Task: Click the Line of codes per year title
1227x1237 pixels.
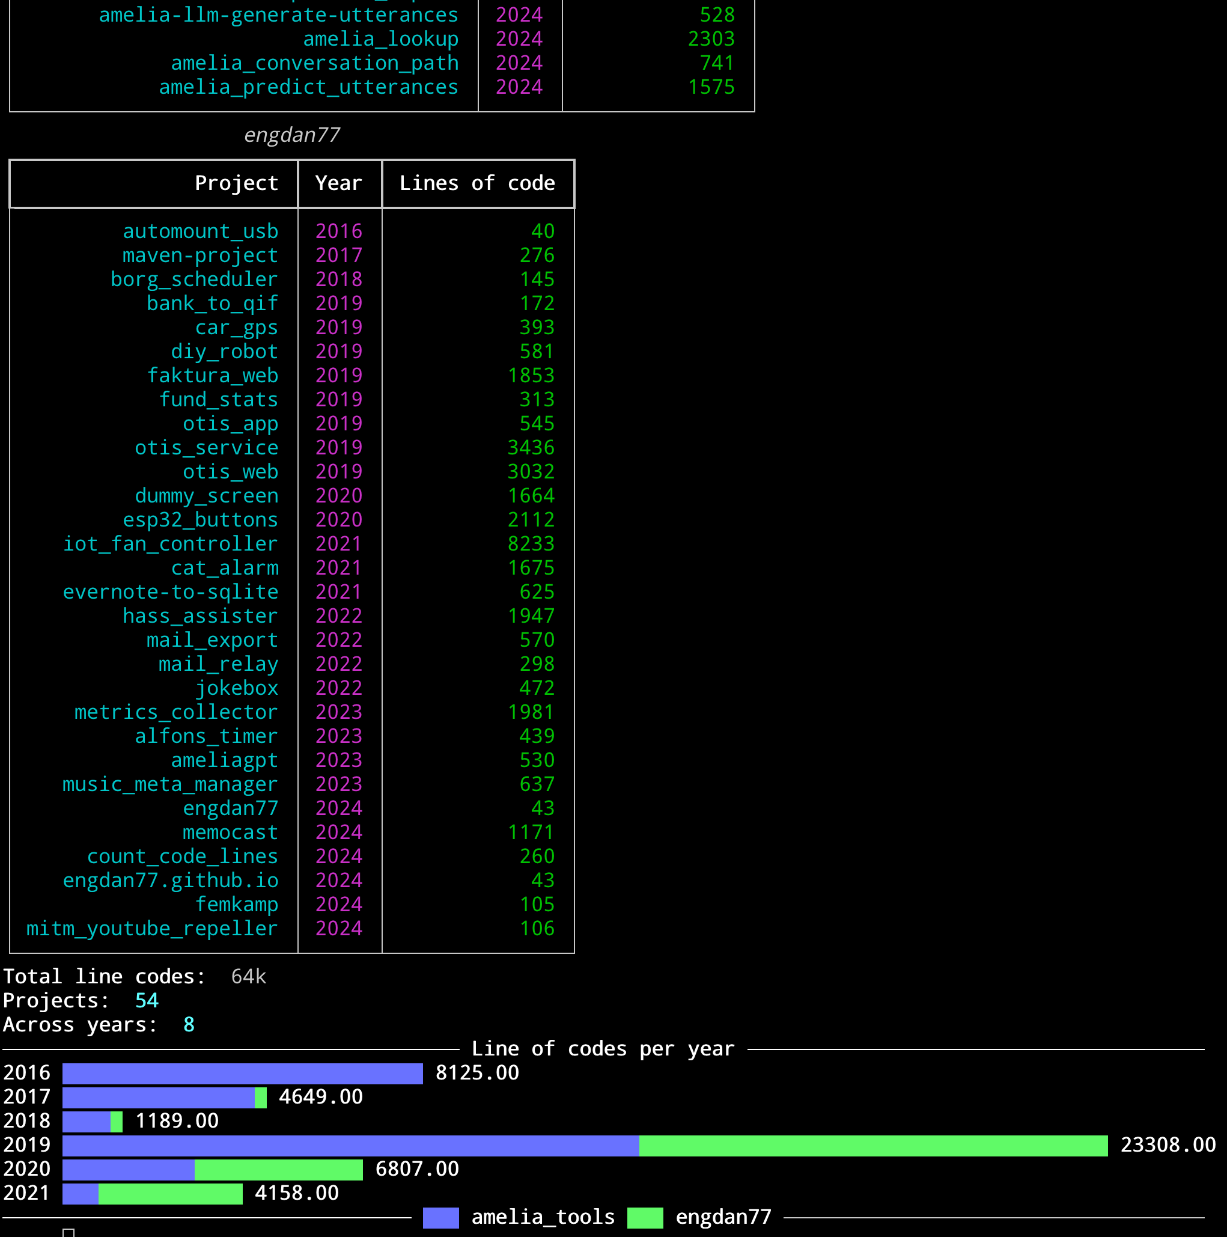Action: (602, 1049)
